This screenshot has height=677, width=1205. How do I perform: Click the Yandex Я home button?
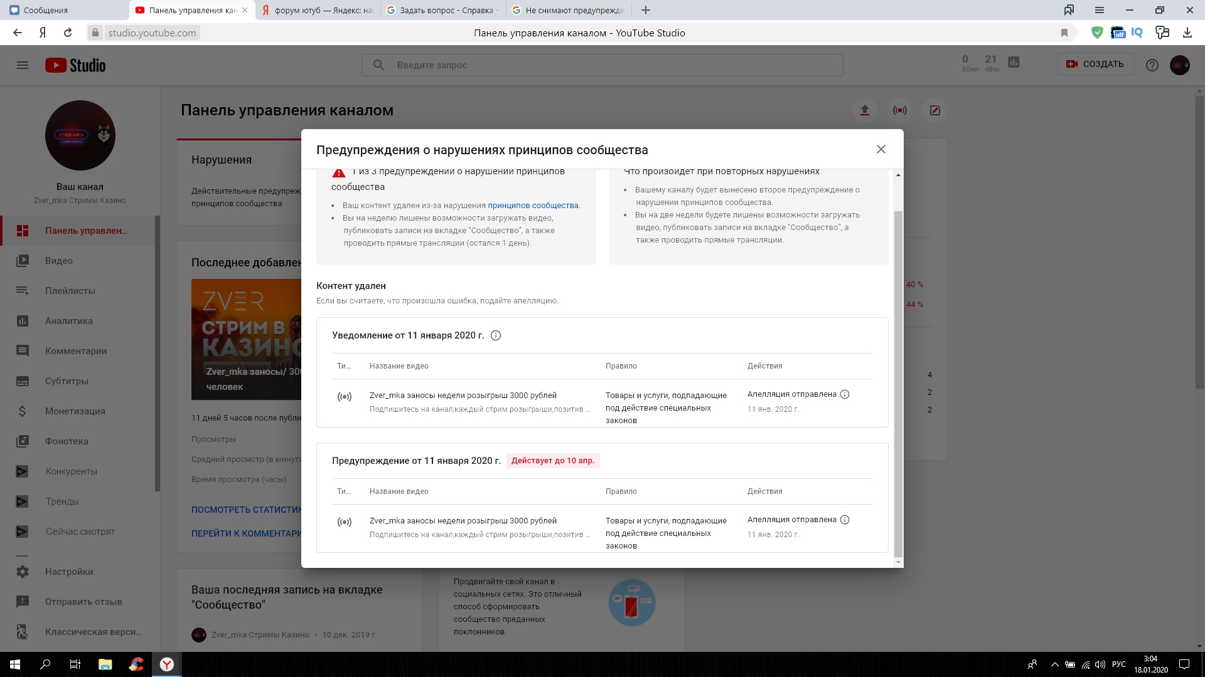point(43,33)
